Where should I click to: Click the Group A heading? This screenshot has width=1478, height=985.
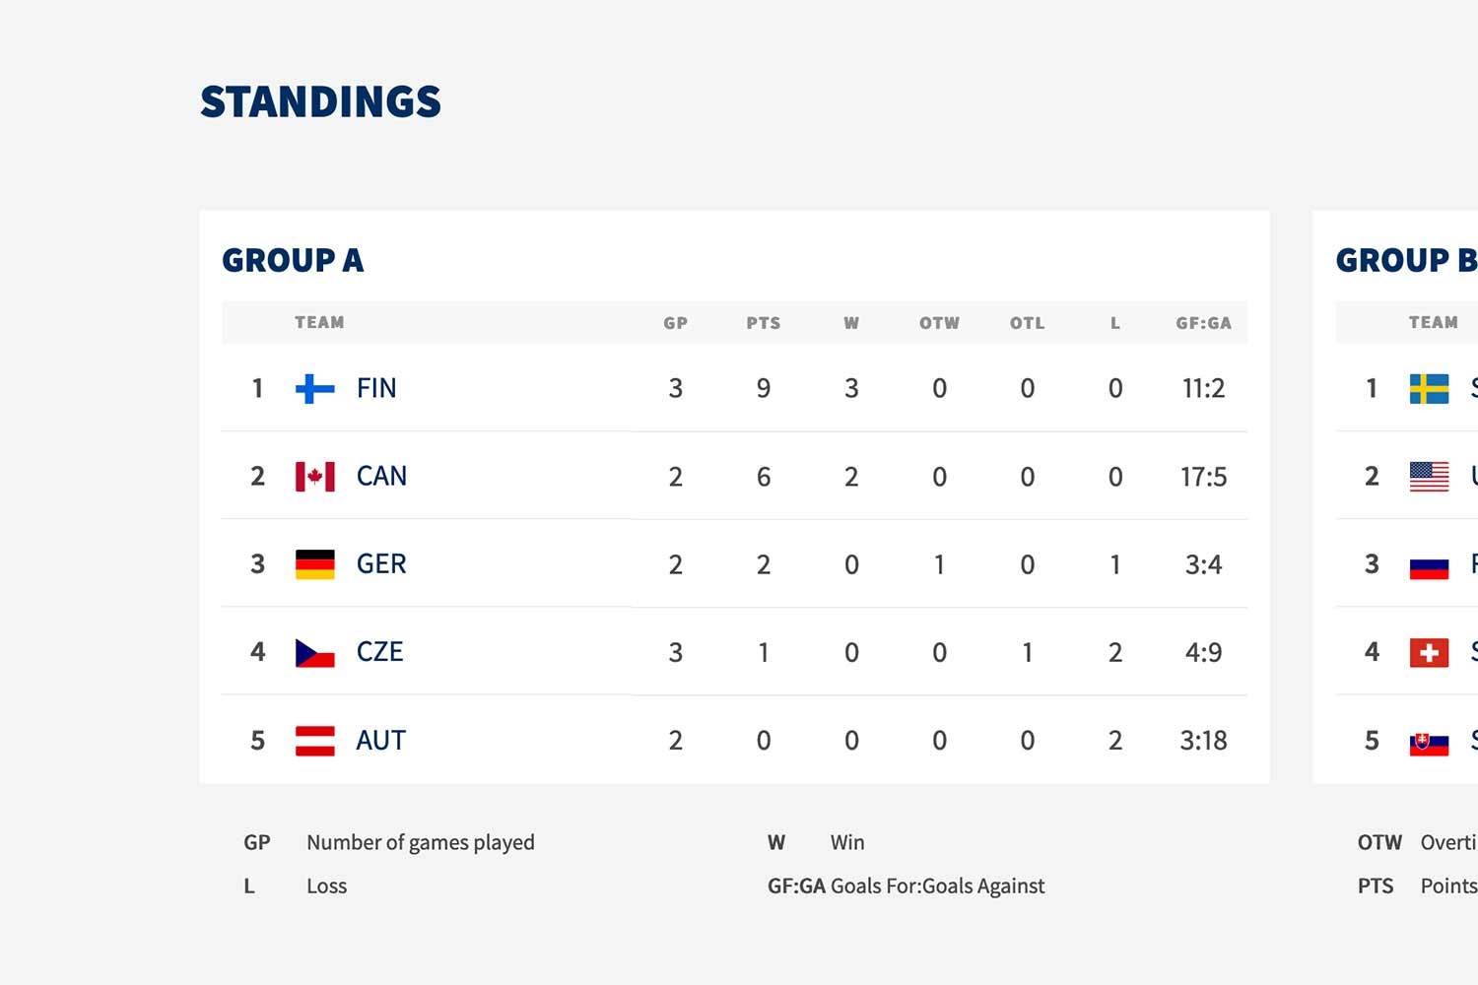coord(293,260)
